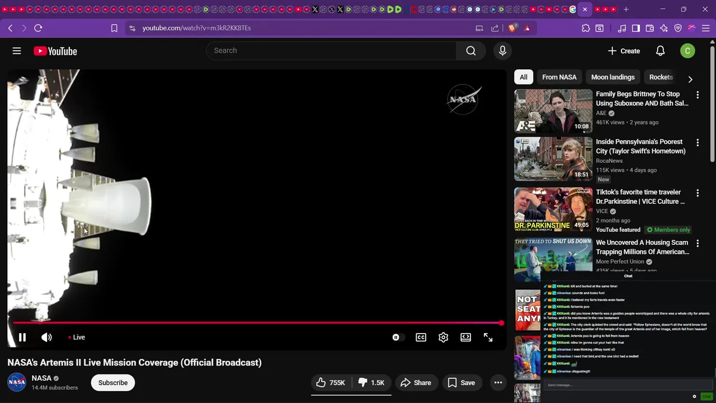This screenshot has height=403, width=716.
Task: Open the Brave VPN shield icon
Action: coord(678,28)
